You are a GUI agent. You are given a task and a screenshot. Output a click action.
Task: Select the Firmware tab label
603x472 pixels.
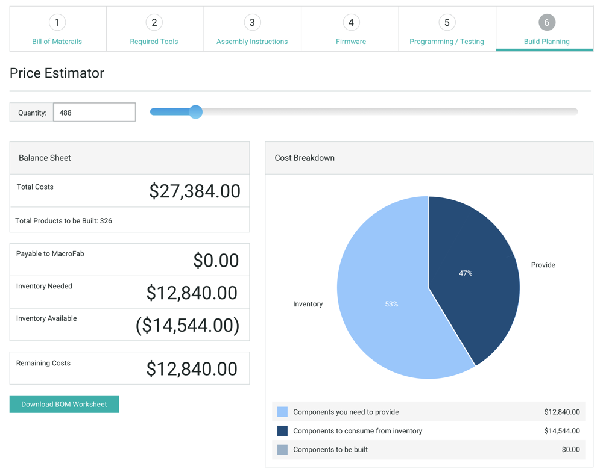(x=351, y=42)
